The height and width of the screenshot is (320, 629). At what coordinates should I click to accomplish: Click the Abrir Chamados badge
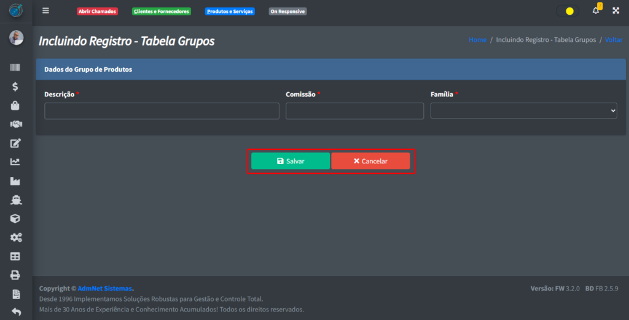[97, 12]
